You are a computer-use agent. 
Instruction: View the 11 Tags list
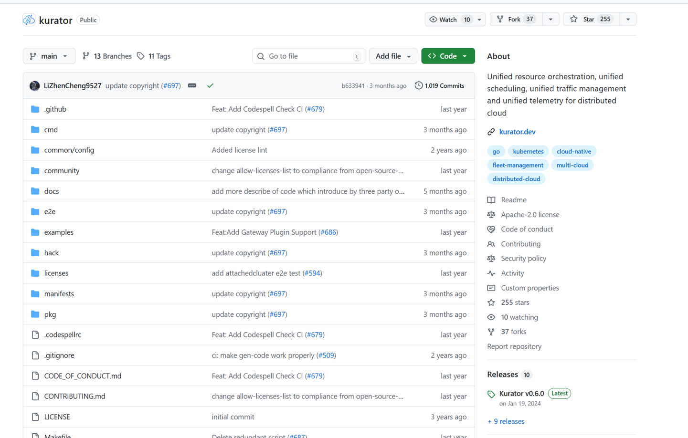(x=154, y=56)
